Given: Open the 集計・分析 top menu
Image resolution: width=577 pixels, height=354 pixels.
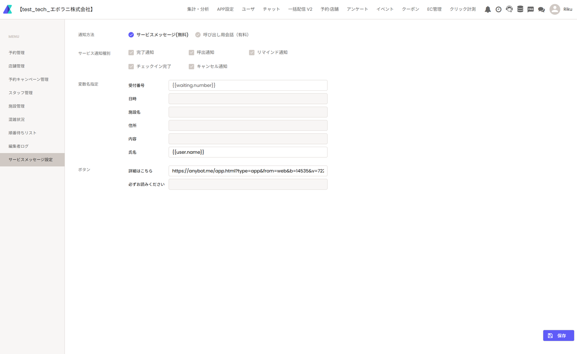Looking at the screenshot, I should click(198, 9).
